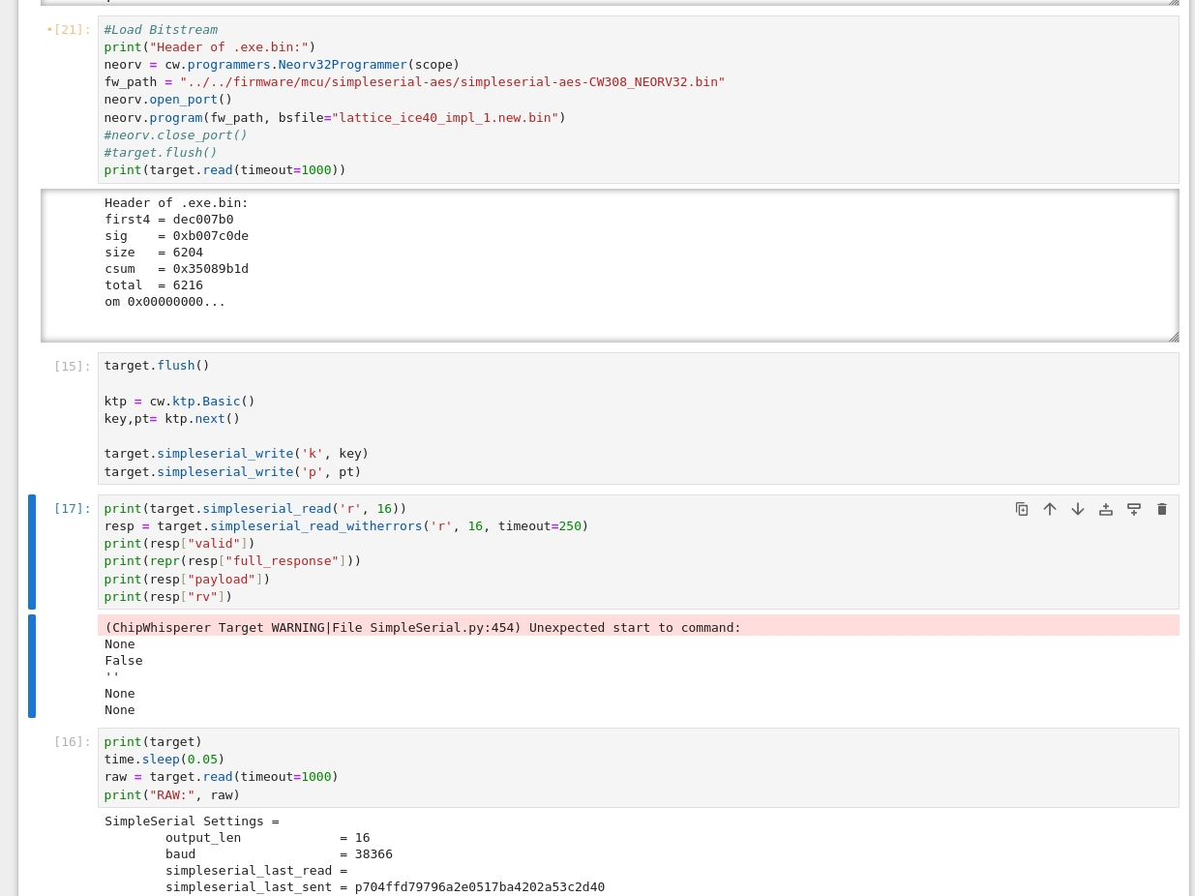Screen dimensions: 1195x896
Task: Collapse cell [17] input using blue bar
Action: point(32,552)
